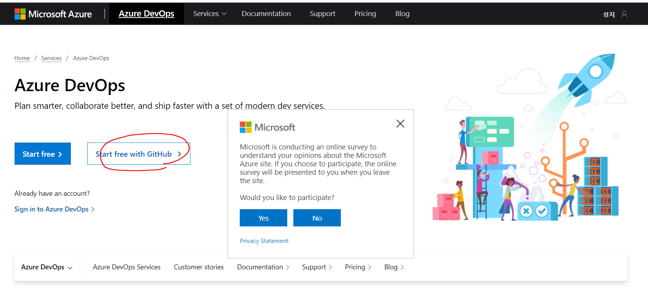This screenshot has height=295, width=648.
Task: Click the sign-in text next to profile icon
Action: (609, 14)
